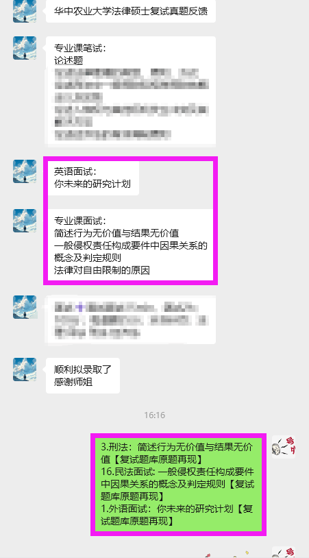Open sender avatar beside 英语面试 message
The image size is (309, 558).
[25, 171]
